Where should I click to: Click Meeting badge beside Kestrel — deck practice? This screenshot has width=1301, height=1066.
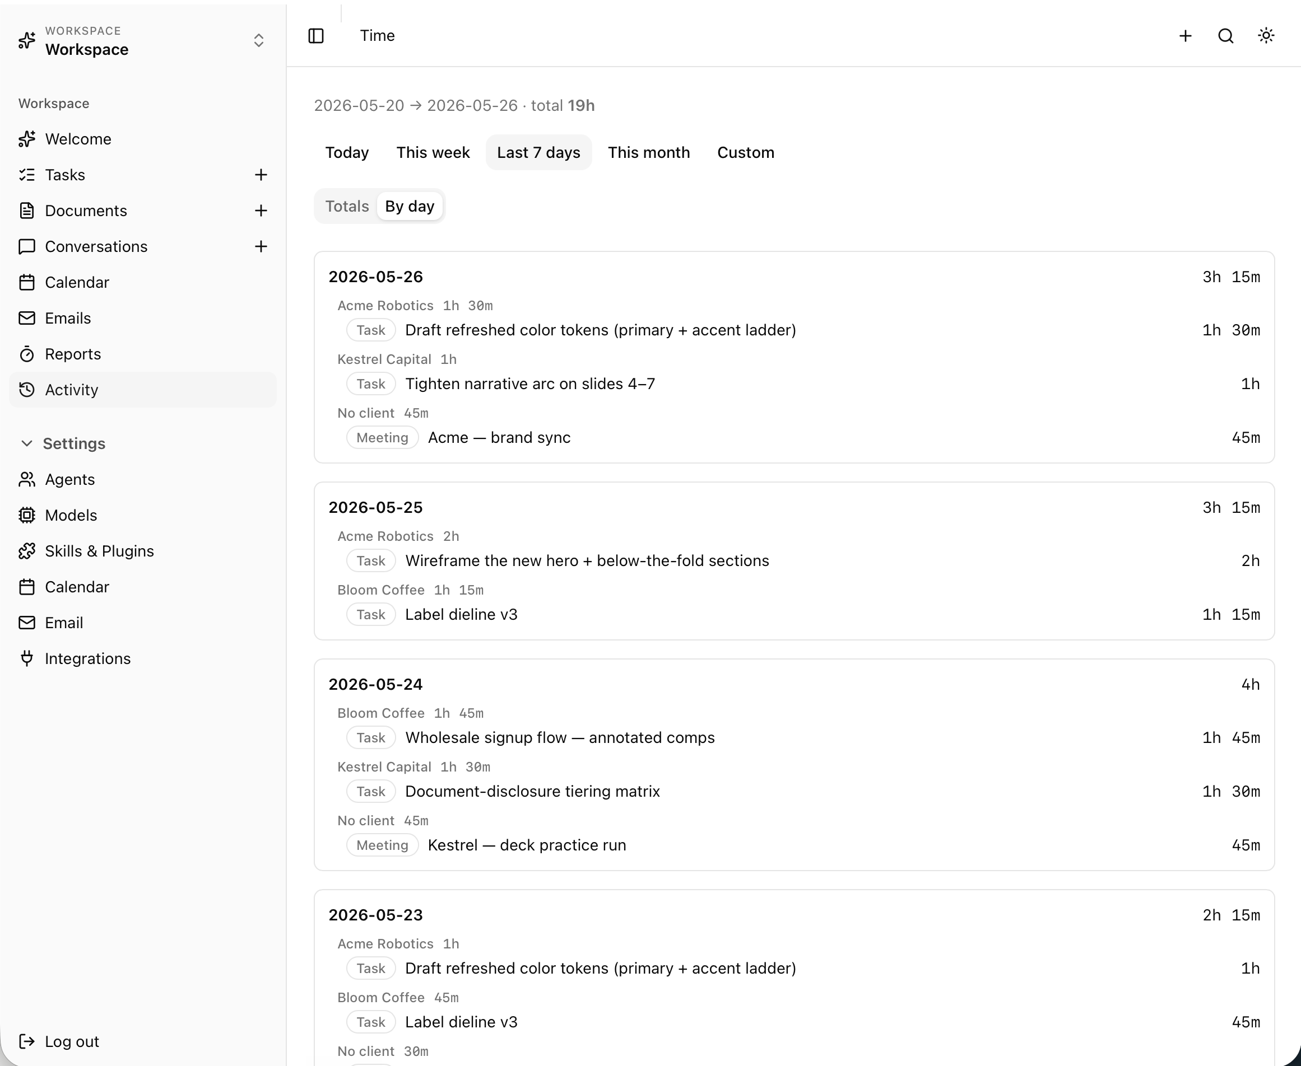click(382, 845)
